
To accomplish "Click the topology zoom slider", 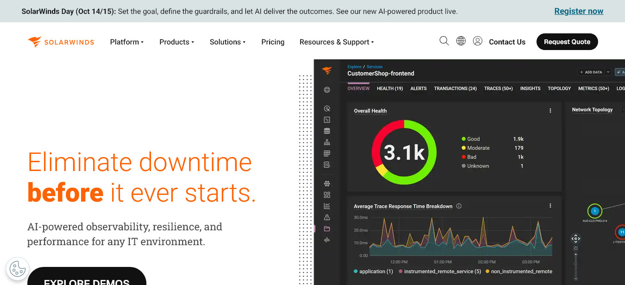I will pos(576,266).
